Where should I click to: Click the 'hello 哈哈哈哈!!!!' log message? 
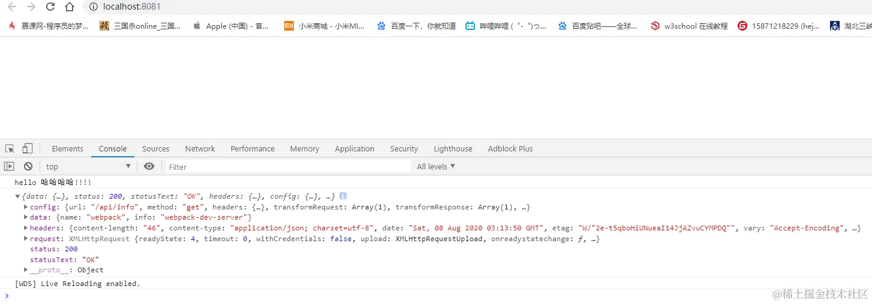(x=53, y=182)
